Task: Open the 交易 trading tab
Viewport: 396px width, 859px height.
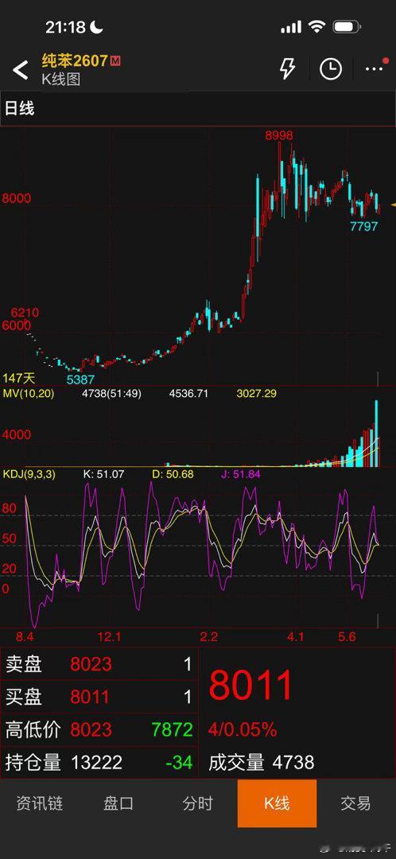Action: [x=356, y=803]
